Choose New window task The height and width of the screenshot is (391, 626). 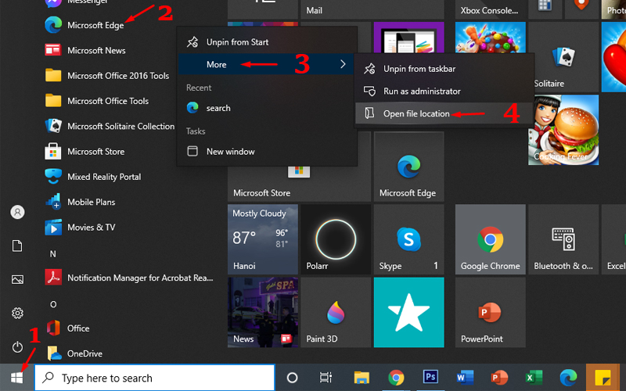coord(267,152)
